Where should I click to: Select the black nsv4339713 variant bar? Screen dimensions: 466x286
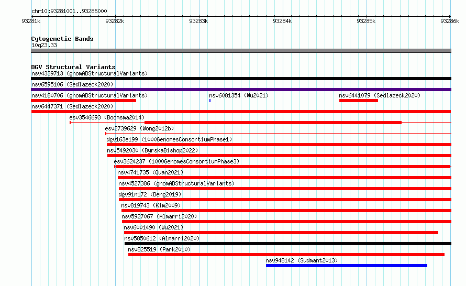[241, 79]
